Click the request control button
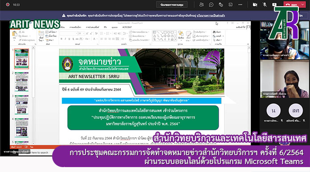The image size is (310, 172). click(172, 5)
